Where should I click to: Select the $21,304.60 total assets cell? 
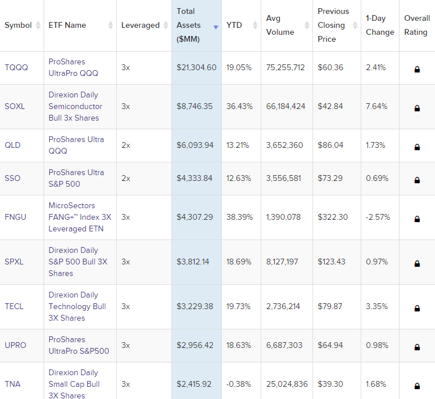[196, 68]
